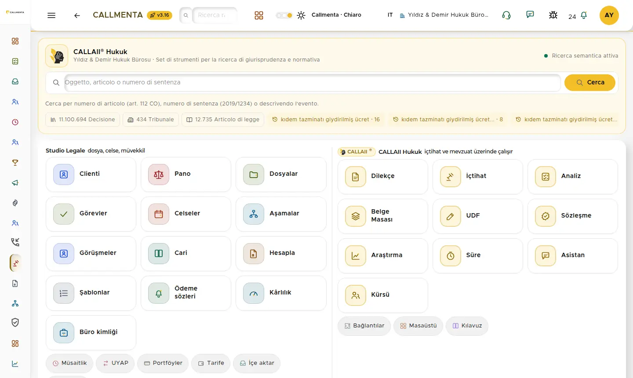Open the Dilekçe document tile
This screenshot has height=378, width=633.
(x=383, y=176)
